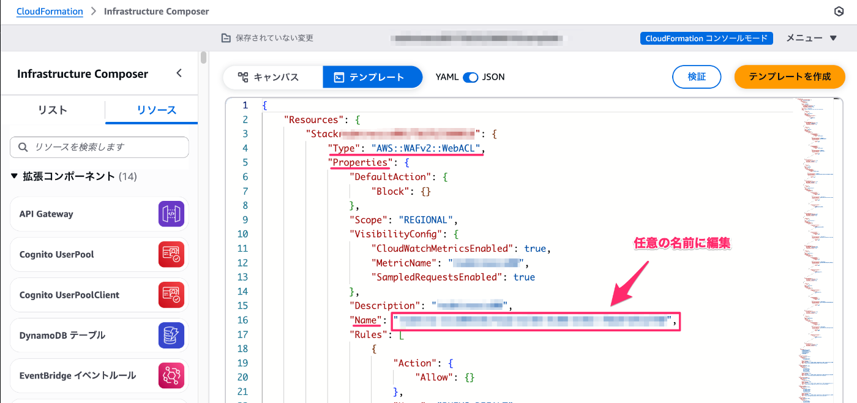Click the "Resources" key on line 2
The image size is (857, 403).
click(313, 119)
